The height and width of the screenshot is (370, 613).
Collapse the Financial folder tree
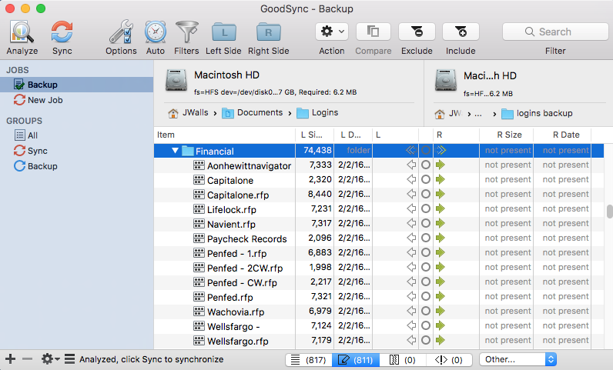coord(176,152)
